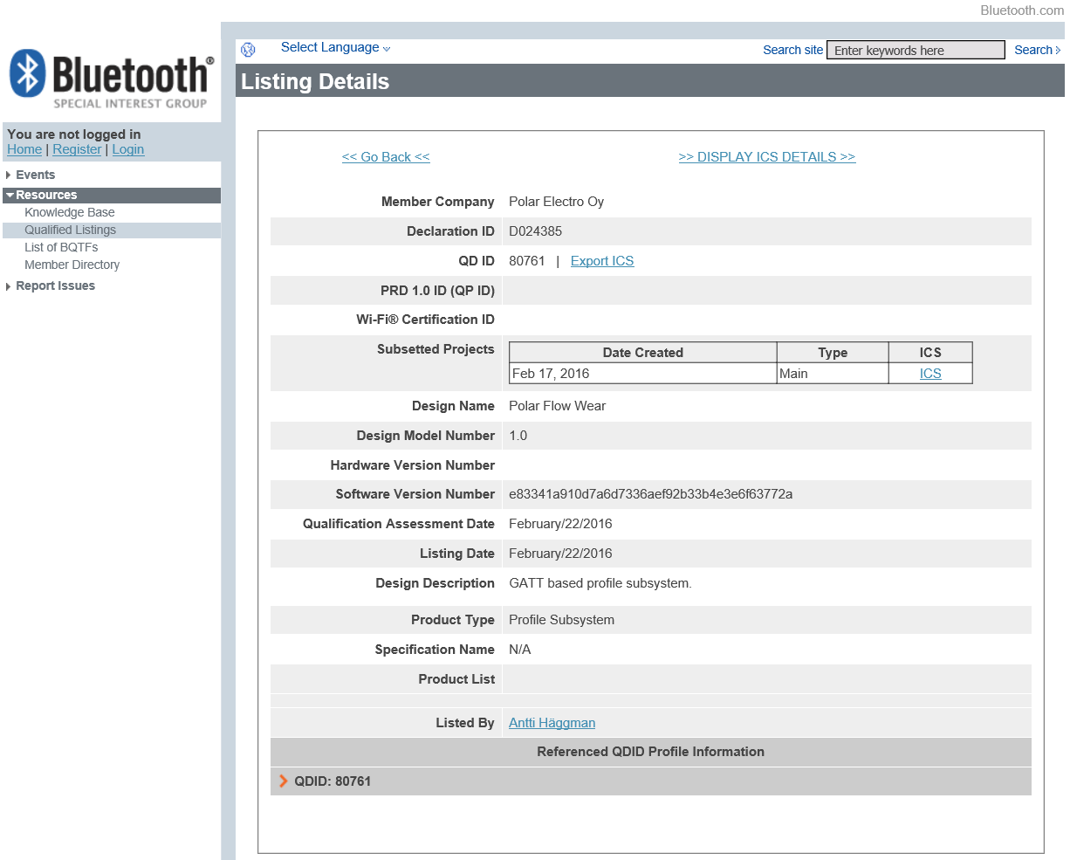Select the Report Issues menu label

point(55,286)
